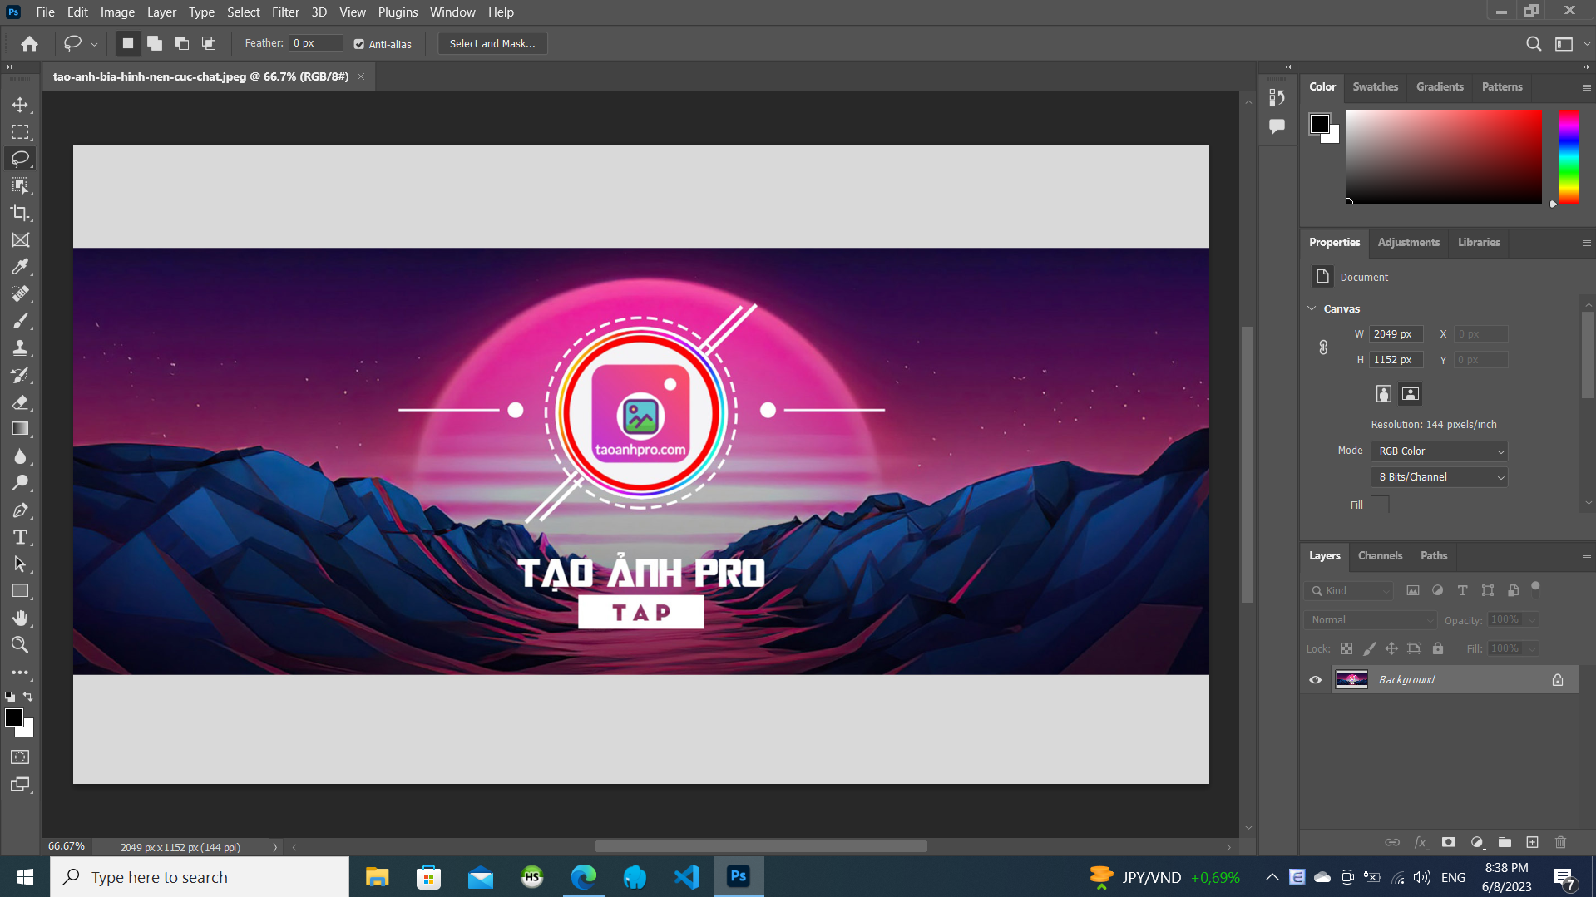Click the Home icon in options bar
This screenshot has width=1596, height=897.
[30, 44]
